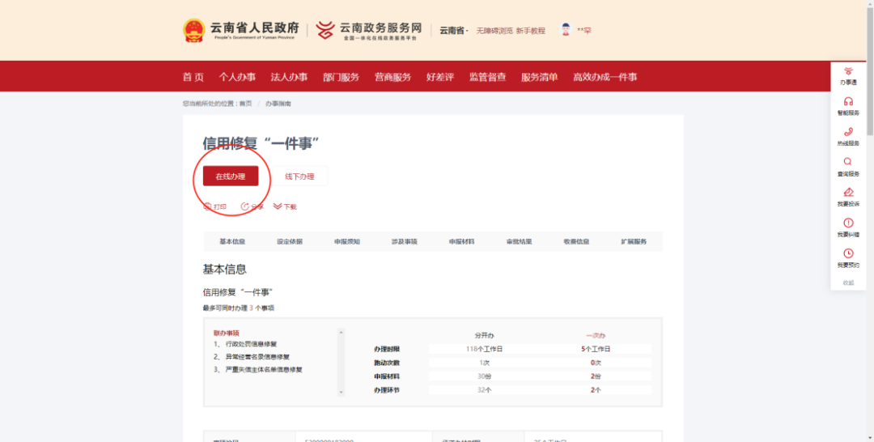Open 智能服务 headset icon in sidebar
This screenshot has width=874, height=442.
(x=848, y=102)
